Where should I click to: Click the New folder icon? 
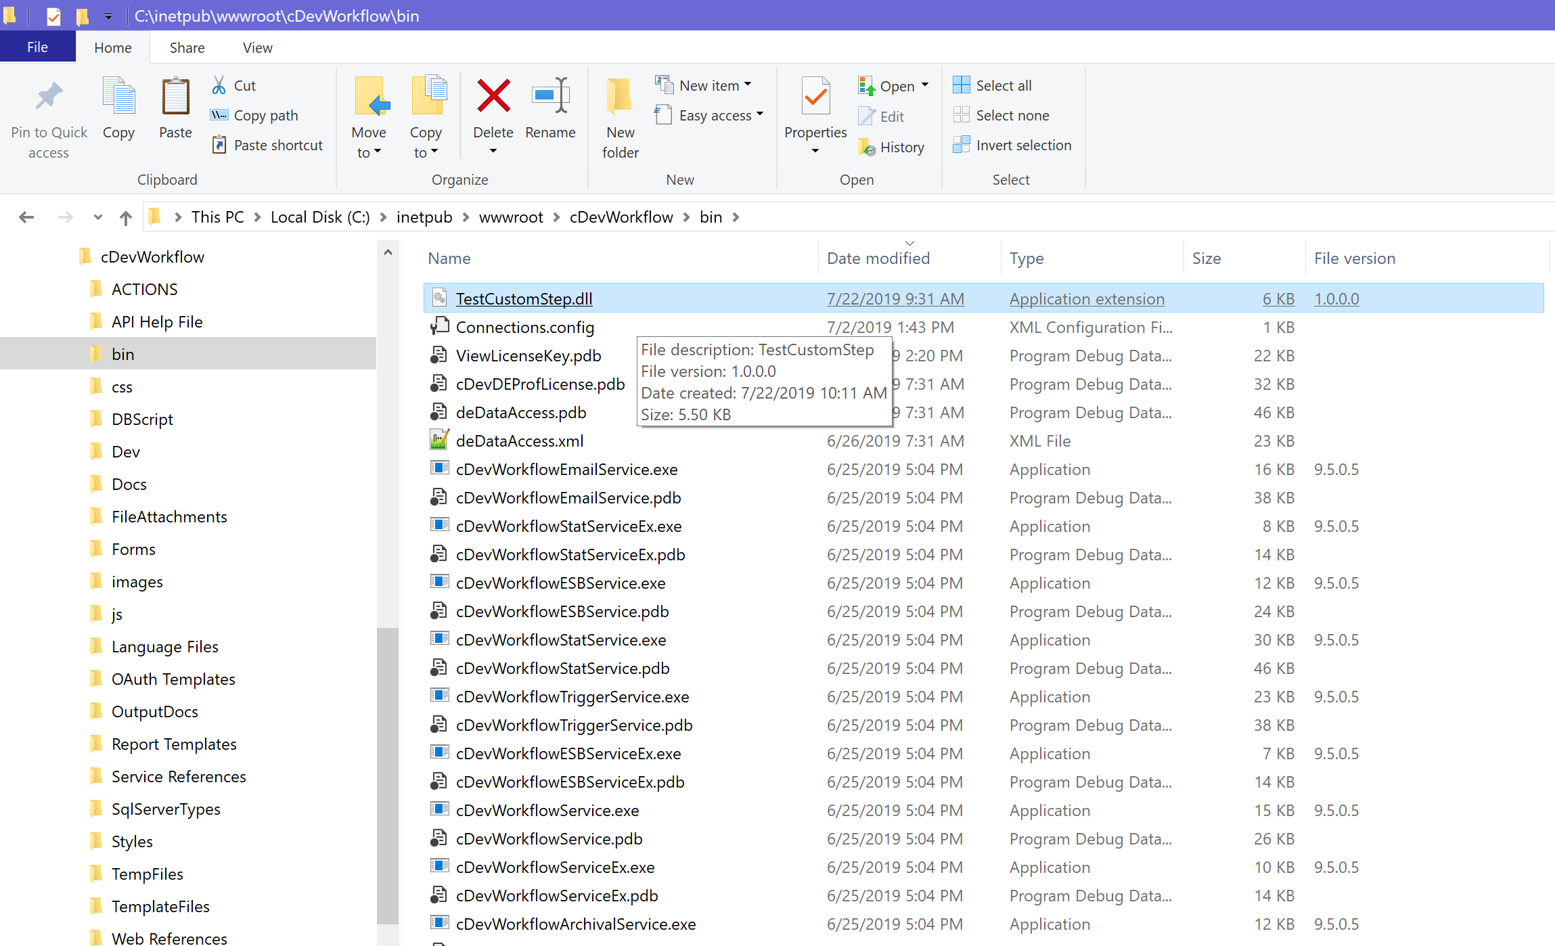click(x=620, y=95)
